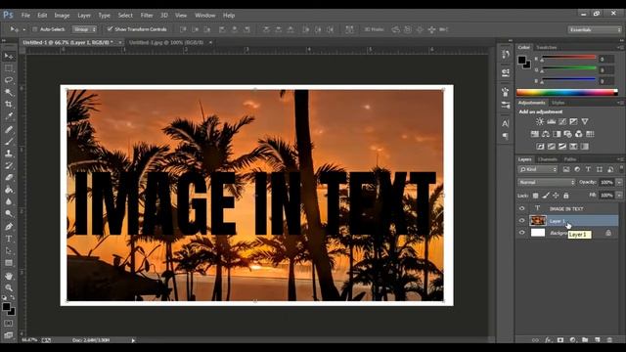Image resolution: width=626 pixels, height=352 pixels.
Task: Select the Path Selection tool
Action: point(9,250)
